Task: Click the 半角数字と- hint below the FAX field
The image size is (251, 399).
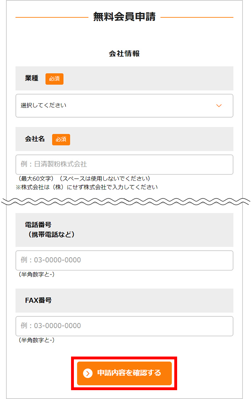Action: [x=36, y=340]
